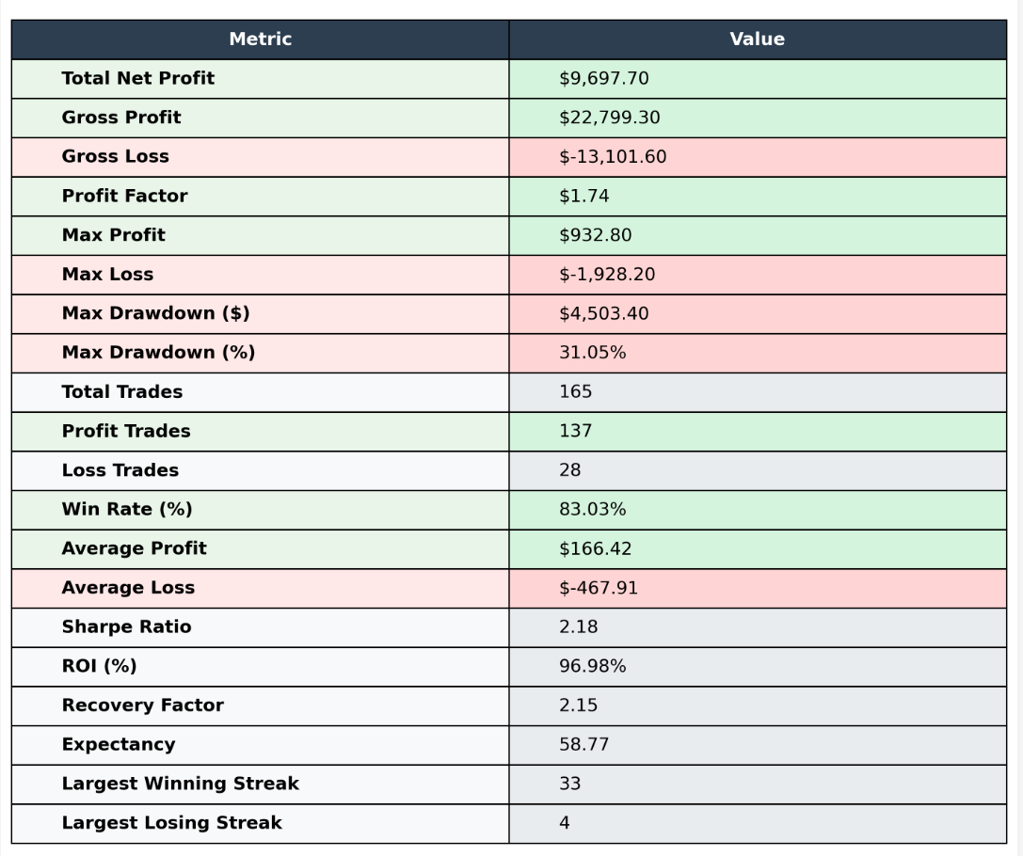
Task: Click the Value column header
Action: (x=757, y=40)
